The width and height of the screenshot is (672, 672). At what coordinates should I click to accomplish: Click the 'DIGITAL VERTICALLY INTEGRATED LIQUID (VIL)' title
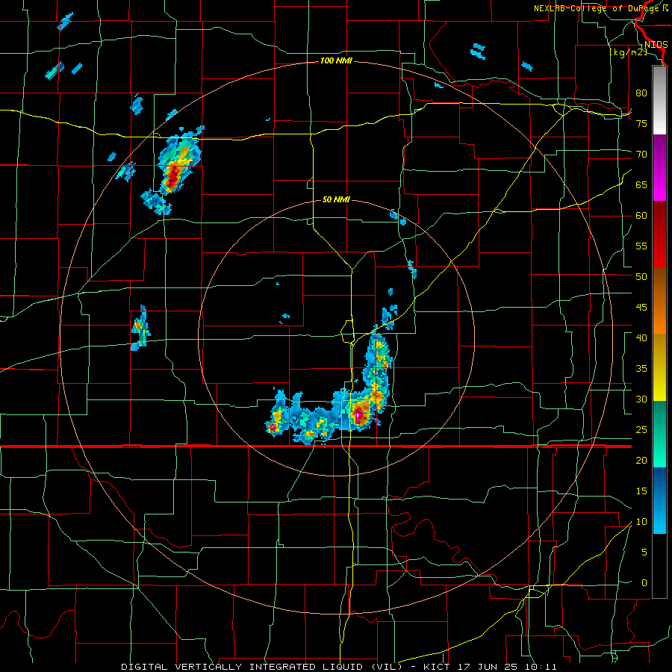pyautogui.click(x=262, y=667)
